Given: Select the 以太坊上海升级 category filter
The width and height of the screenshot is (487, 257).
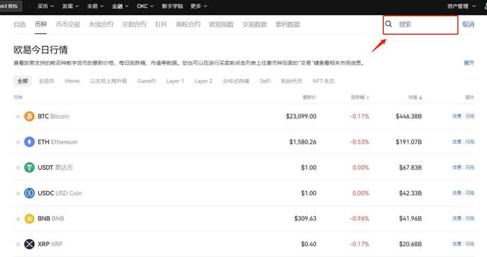Looking at the screenshot, I should tap(109, 81).
